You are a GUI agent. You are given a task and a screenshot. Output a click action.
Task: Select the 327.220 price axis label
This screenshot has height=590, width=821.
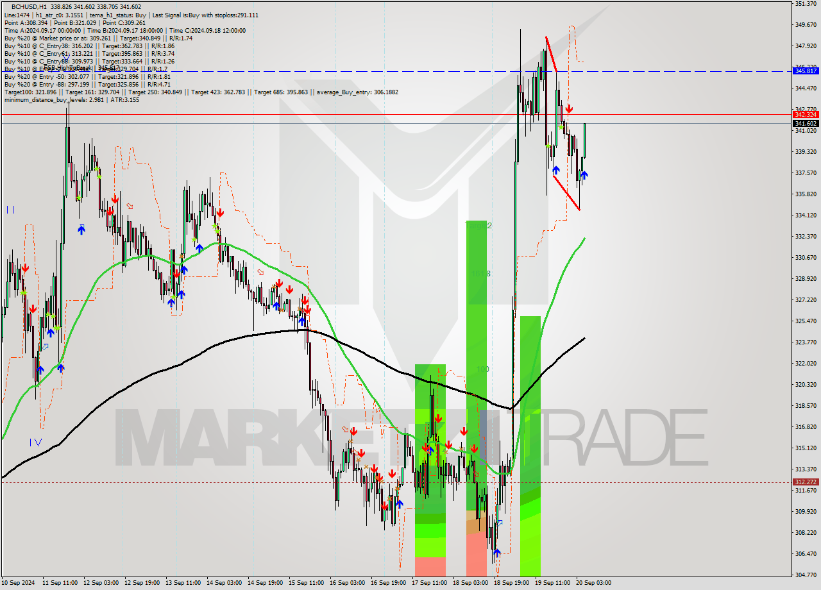pyautogui.click(x=806, y=300)
